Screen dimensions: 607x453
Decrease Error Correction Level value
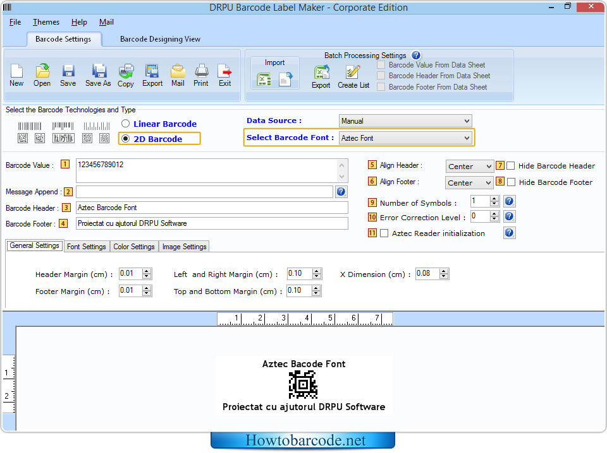[x=494, y=219]
